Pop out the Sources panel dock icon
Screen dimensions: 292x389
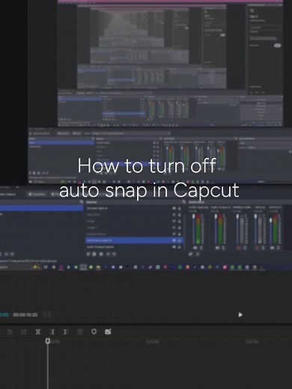[x=184, y=202]
